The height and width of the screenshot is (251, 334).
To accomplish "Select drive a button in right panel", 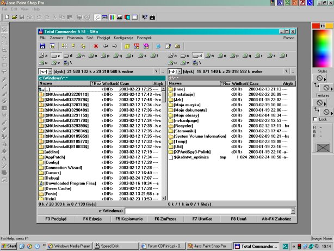I will pyautogui.click(x=172, y=56).
